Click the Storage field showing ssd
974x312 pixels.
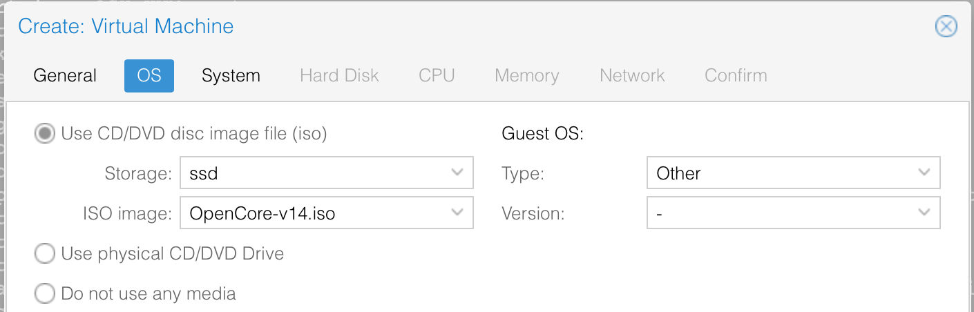[311, 173]
